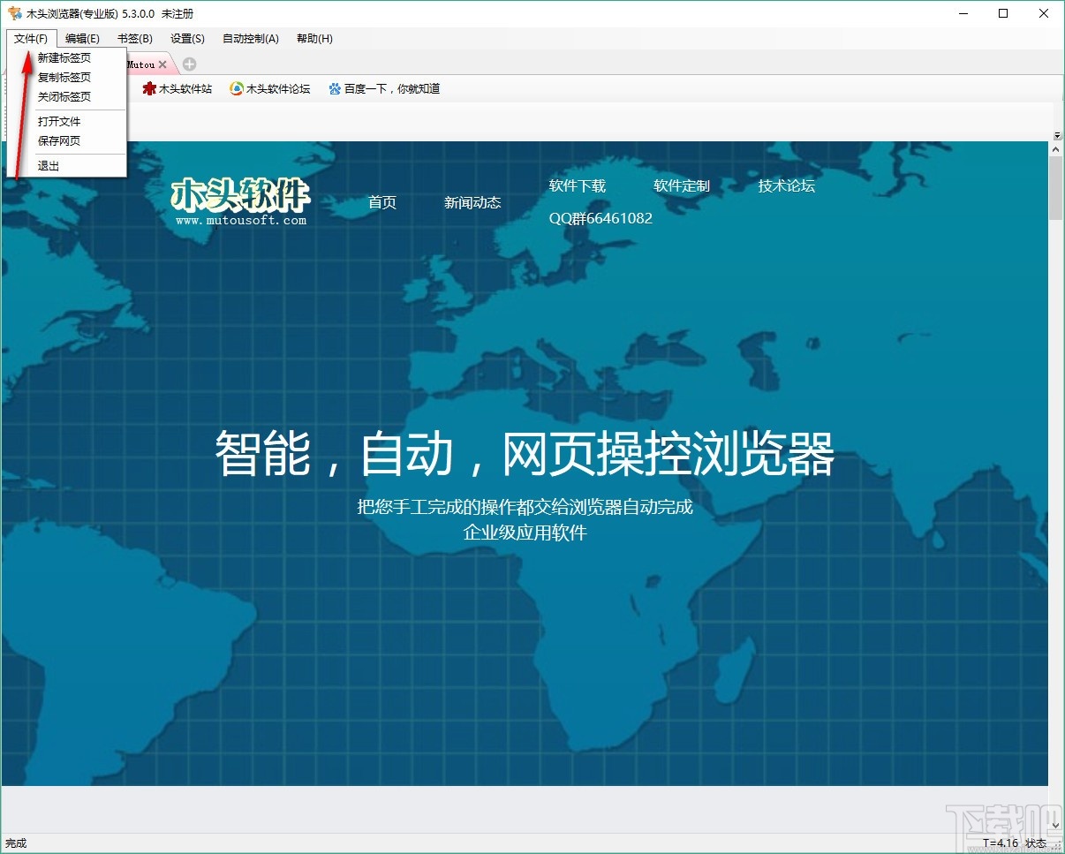Maximize the browser window
Viewport: 1065px width, 854px height.
[1003, 13]
